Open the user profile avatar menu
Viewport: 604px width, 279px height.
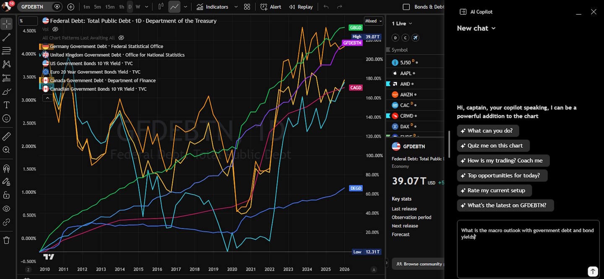tap(7, 6)
